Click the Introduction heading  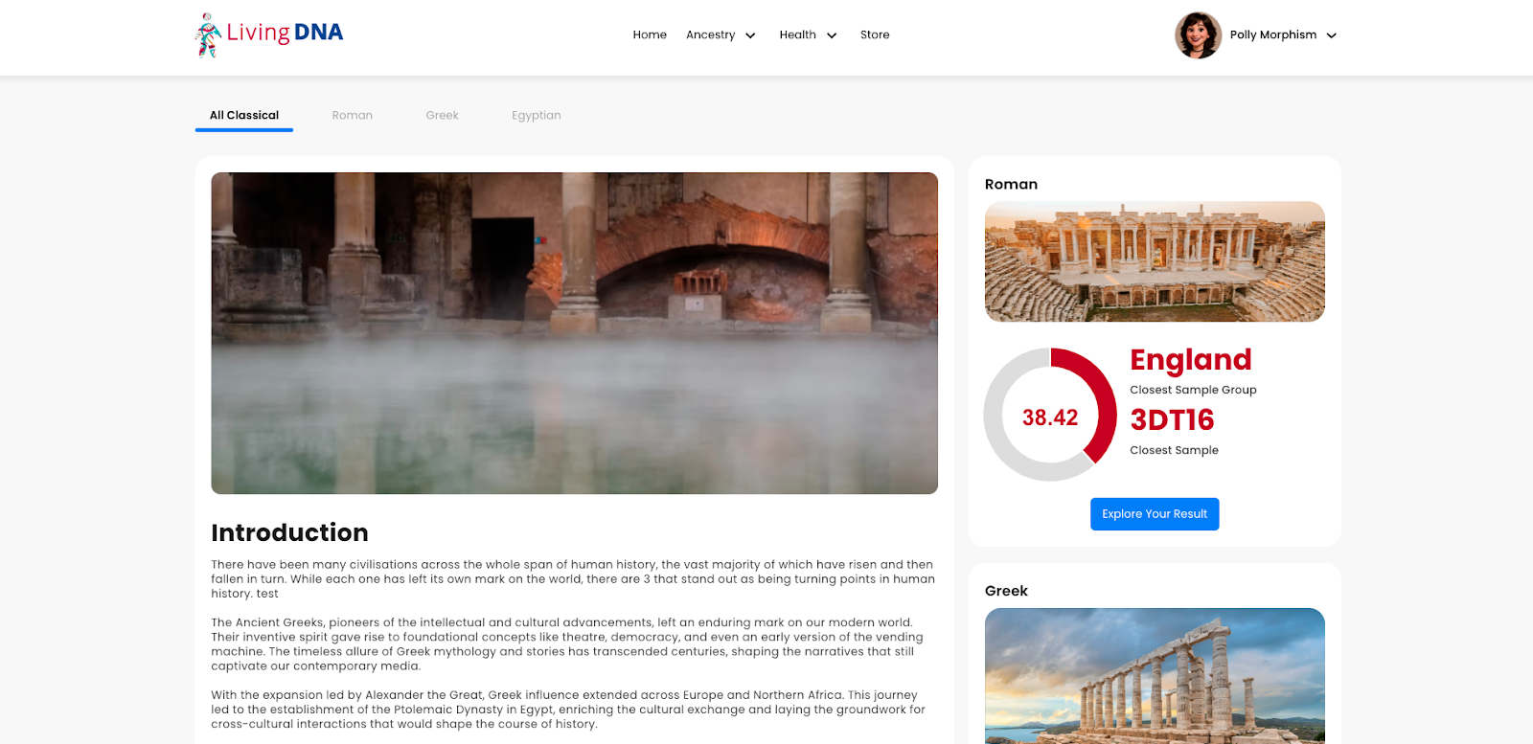[x=289, y=533]
